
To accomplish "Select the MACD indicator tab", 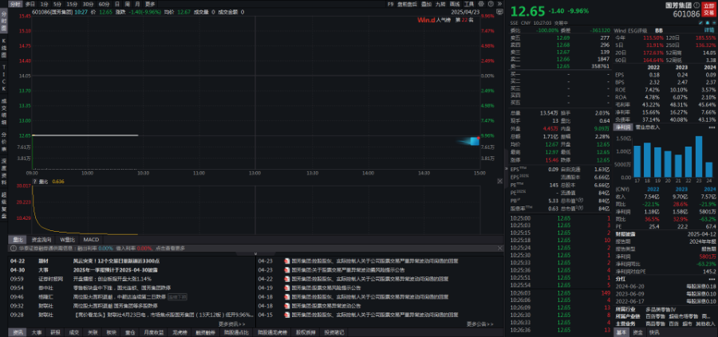I will click(91, 240).
